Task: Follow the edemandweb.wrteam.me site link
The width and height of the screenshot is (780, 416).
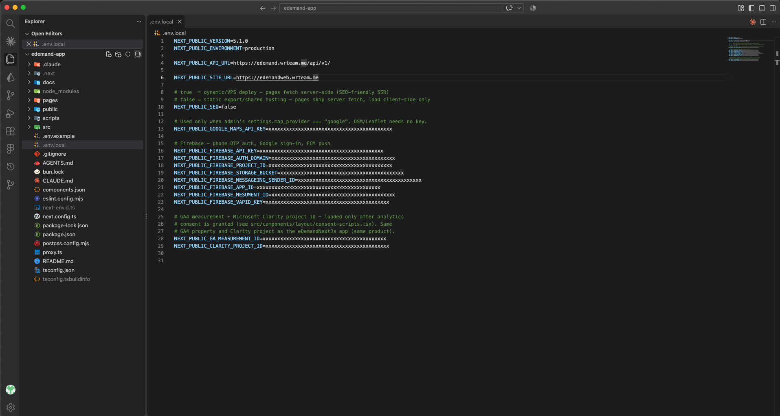Action: (277, 78)
